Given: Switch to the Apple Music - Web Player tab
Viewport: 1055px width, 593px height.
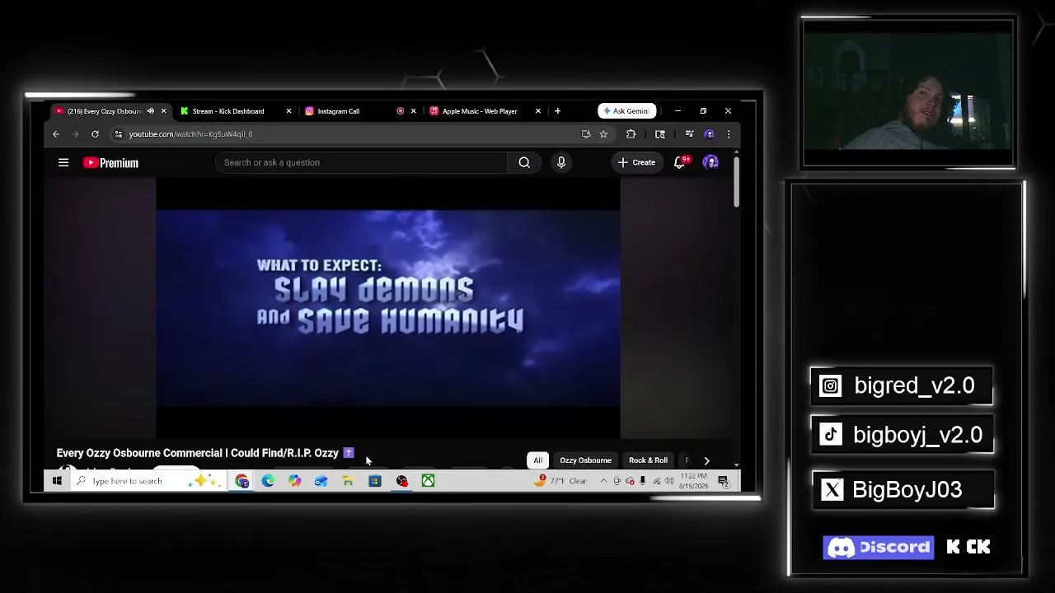Looking at the screenshot, I should 480,111.
